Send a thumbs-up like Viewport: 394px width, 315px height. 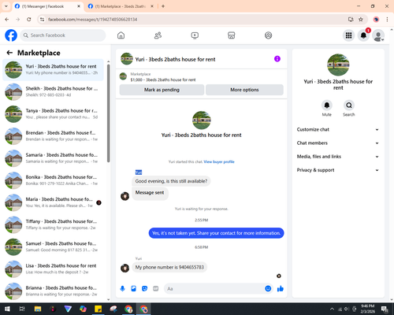281,289
